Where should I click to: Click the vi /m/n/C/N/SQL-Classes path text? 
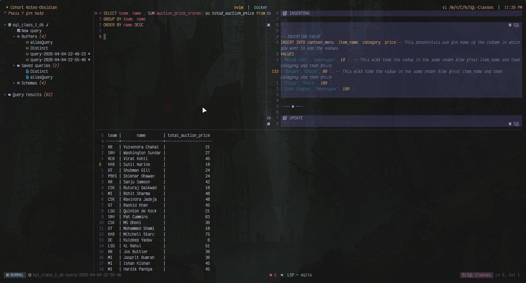[x=468, y=7]
